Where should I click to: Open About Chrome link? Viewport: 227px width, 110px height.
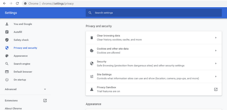[x=13, y=108]
